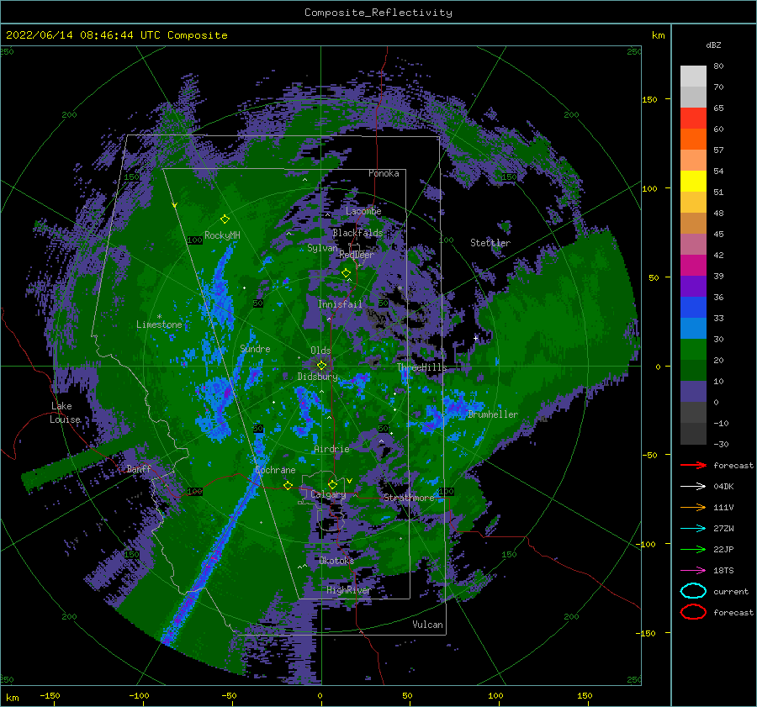Click the red forecast arrow in legend
Viewport: 757px width, 707px height.
pyautogui.click(x=693, y=465)
